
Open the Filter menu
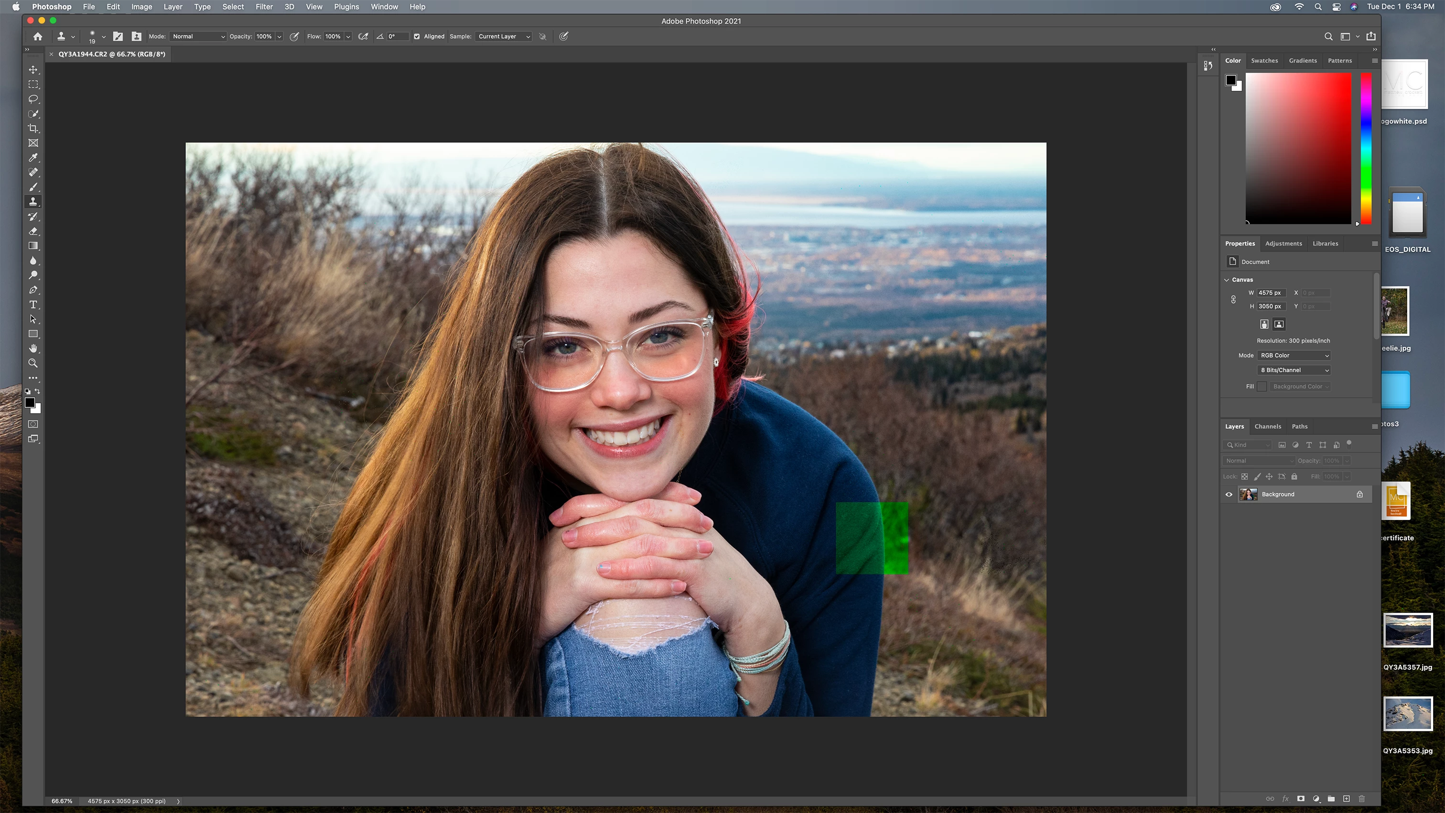pyautogui.click(x=264, y=7)
